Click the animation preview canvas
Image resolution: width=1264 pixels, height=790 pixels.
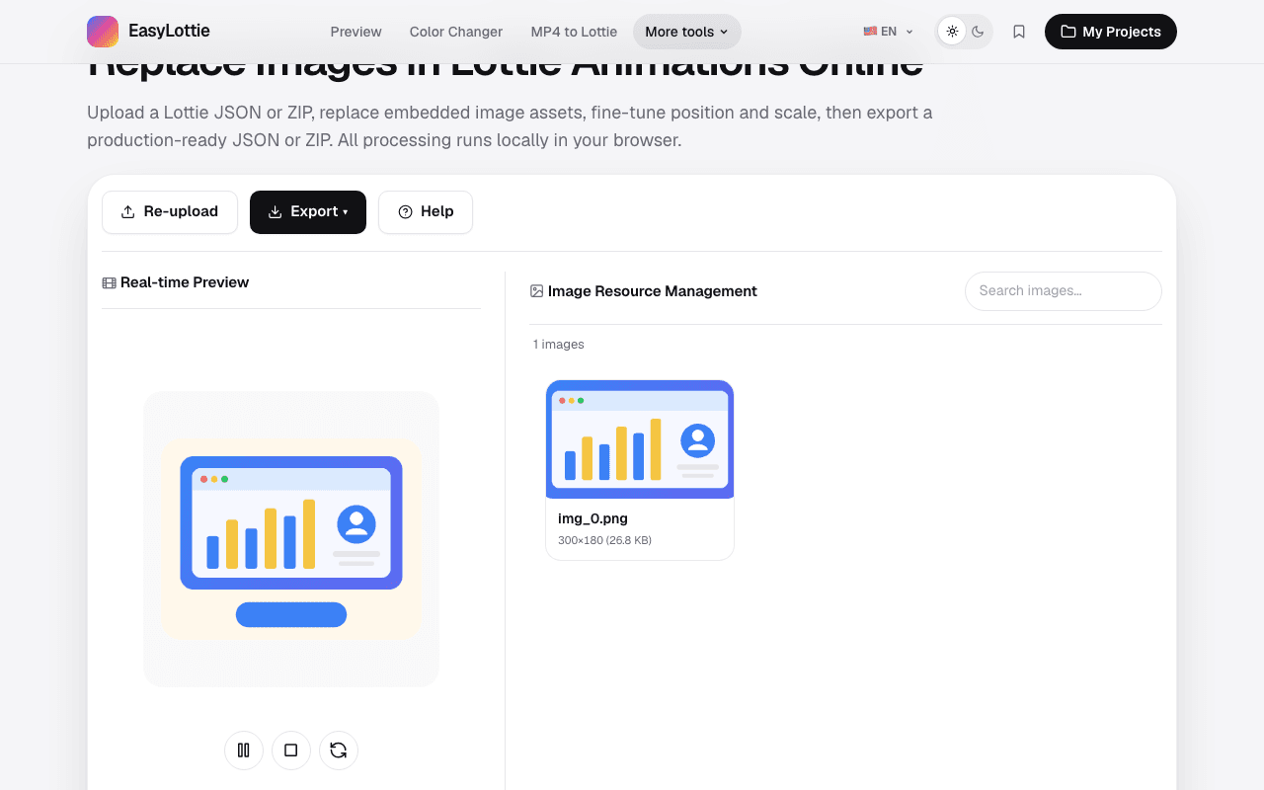pos(291,539)
